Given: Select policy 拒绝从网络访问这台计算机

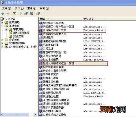Looking at the screenshot, I should click(58, 63).
